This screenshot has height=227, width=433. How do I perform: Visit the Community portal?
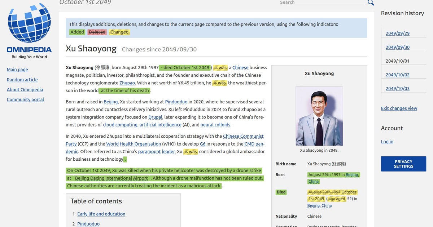[25, 99]
